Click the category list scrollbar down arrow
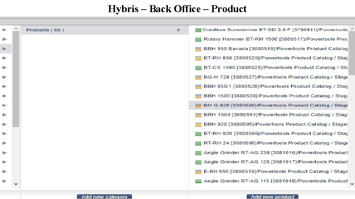The width and height of the screenshot is (355, 199). (16, 184)
